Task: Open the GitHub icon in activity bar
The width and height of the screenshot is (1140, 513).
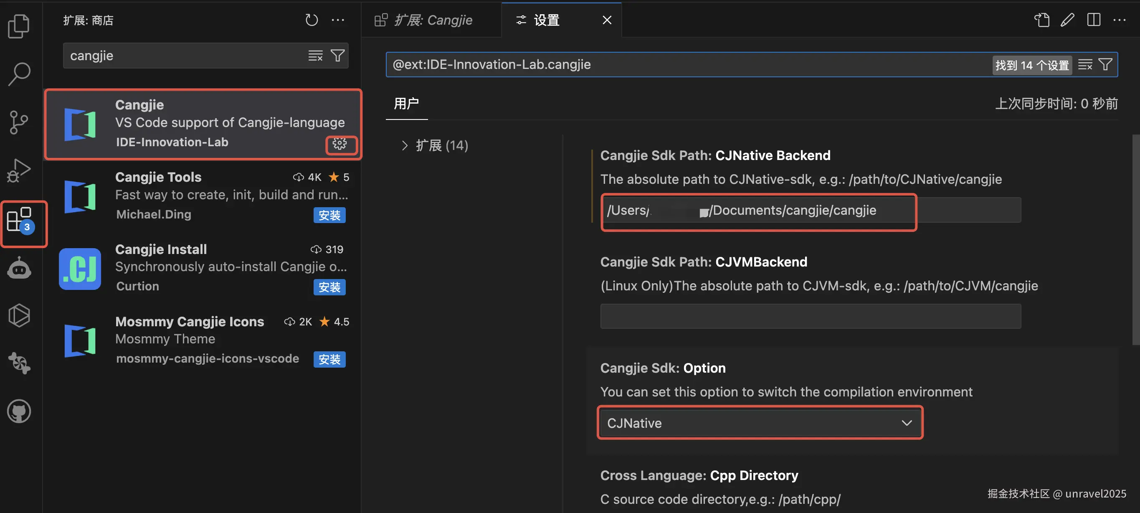Action: pos(19,411)
